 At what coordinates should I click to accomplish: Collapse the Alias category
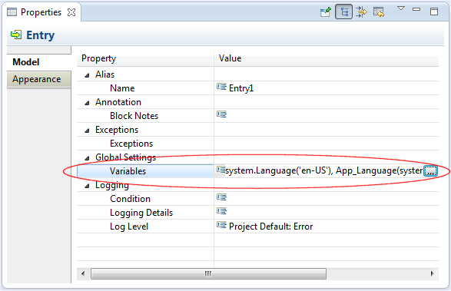[87, 75]
